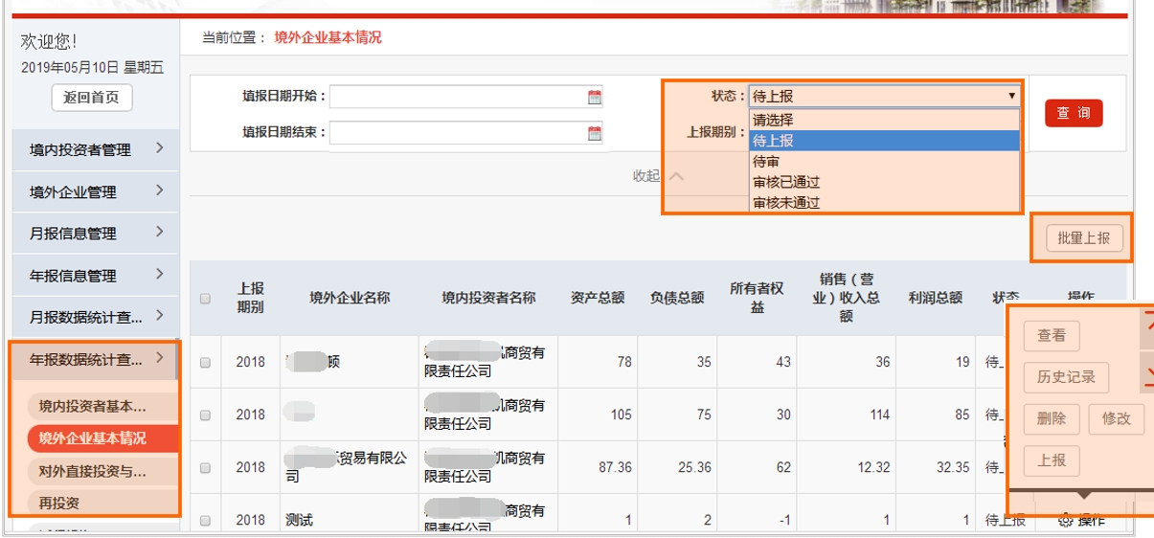Click the 收起 collapse arrow icon
The width and height of the screenshot is (1154, 538).
(677, 176)
